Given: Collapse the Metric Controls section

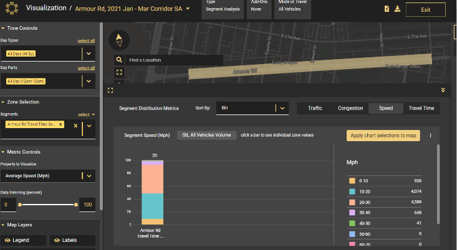Looking at the screenshot, I should [x=3, y=152].
